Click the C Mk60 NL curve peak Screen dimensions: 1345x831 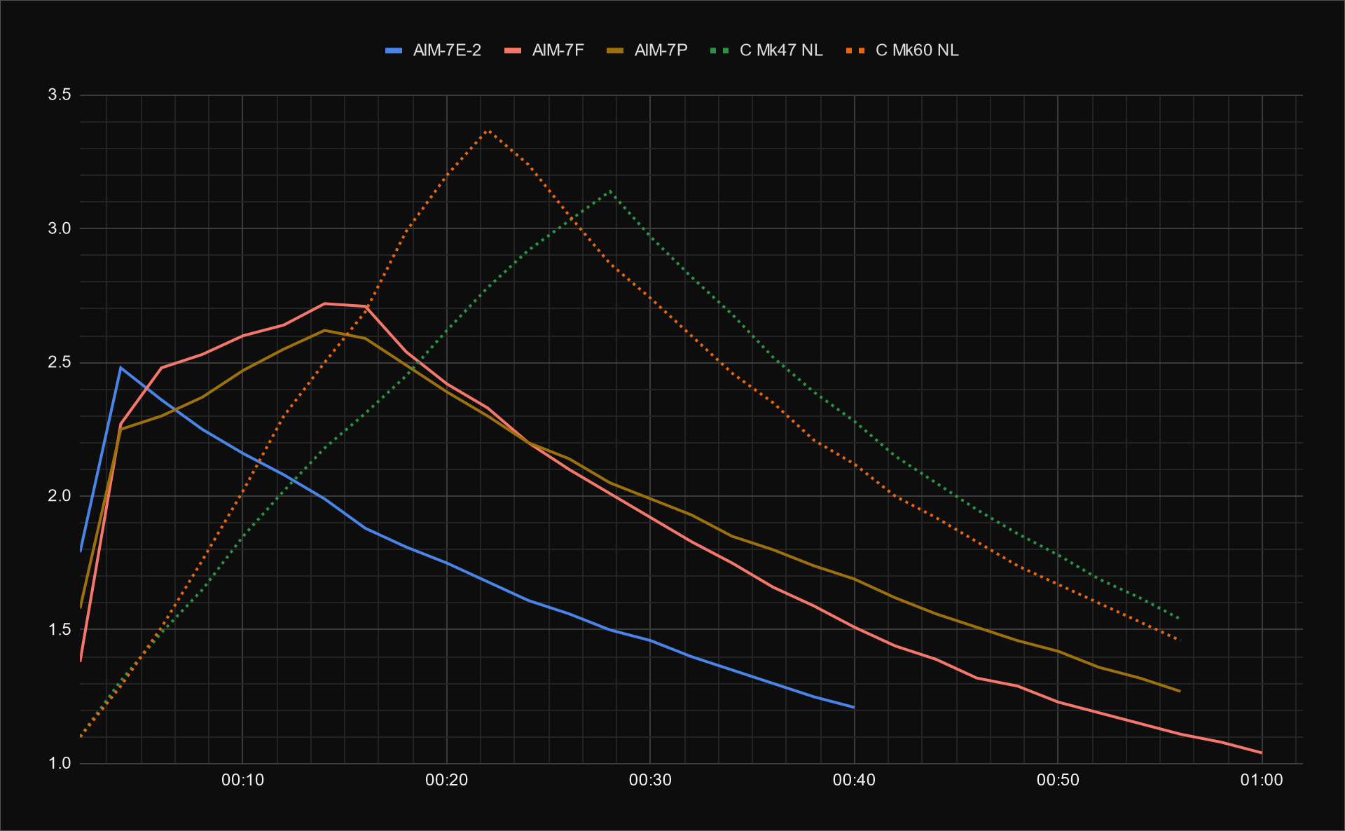(488, 130)
